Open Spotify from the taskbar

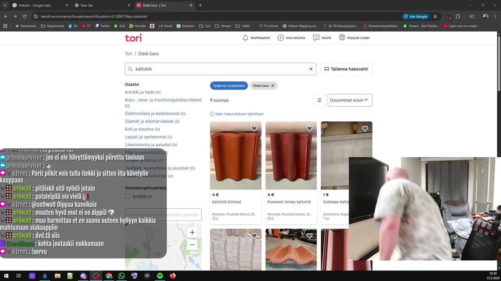(160, 276)
